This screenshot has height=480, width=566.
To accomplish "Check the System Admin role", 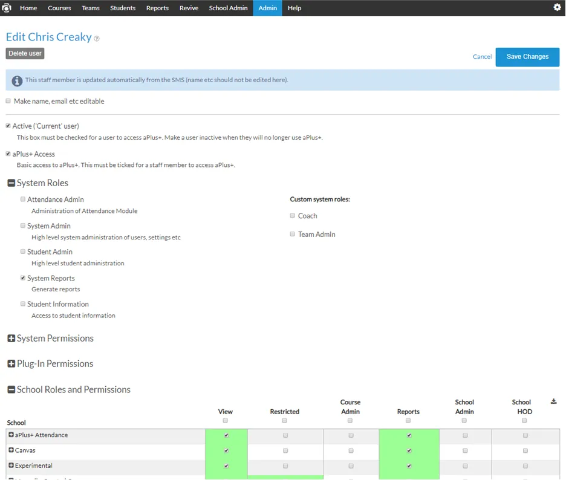I will pos(23,225).
